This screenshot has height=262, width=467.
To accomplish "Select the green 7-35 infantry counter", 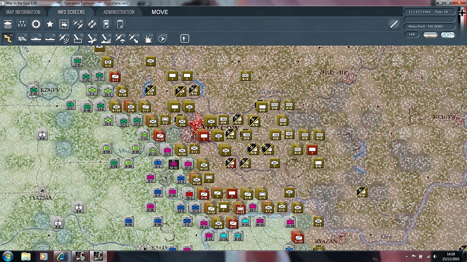I will [85, 76].
